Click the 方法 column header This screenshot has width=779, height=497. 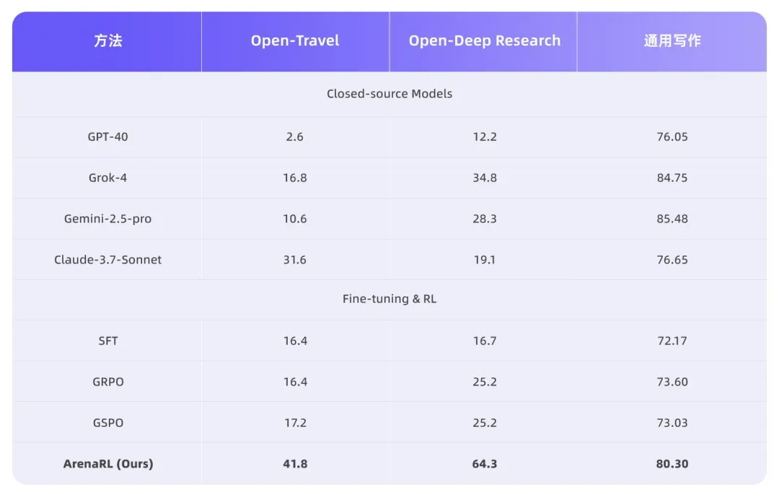click(107, 41)
